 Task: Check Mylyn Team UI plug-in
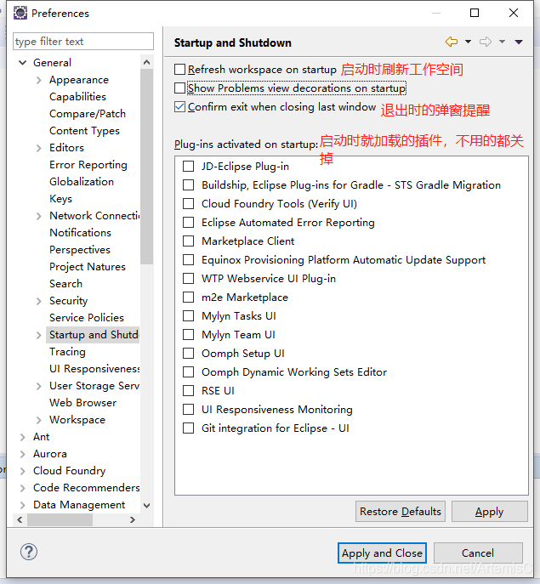coord(188,334)
